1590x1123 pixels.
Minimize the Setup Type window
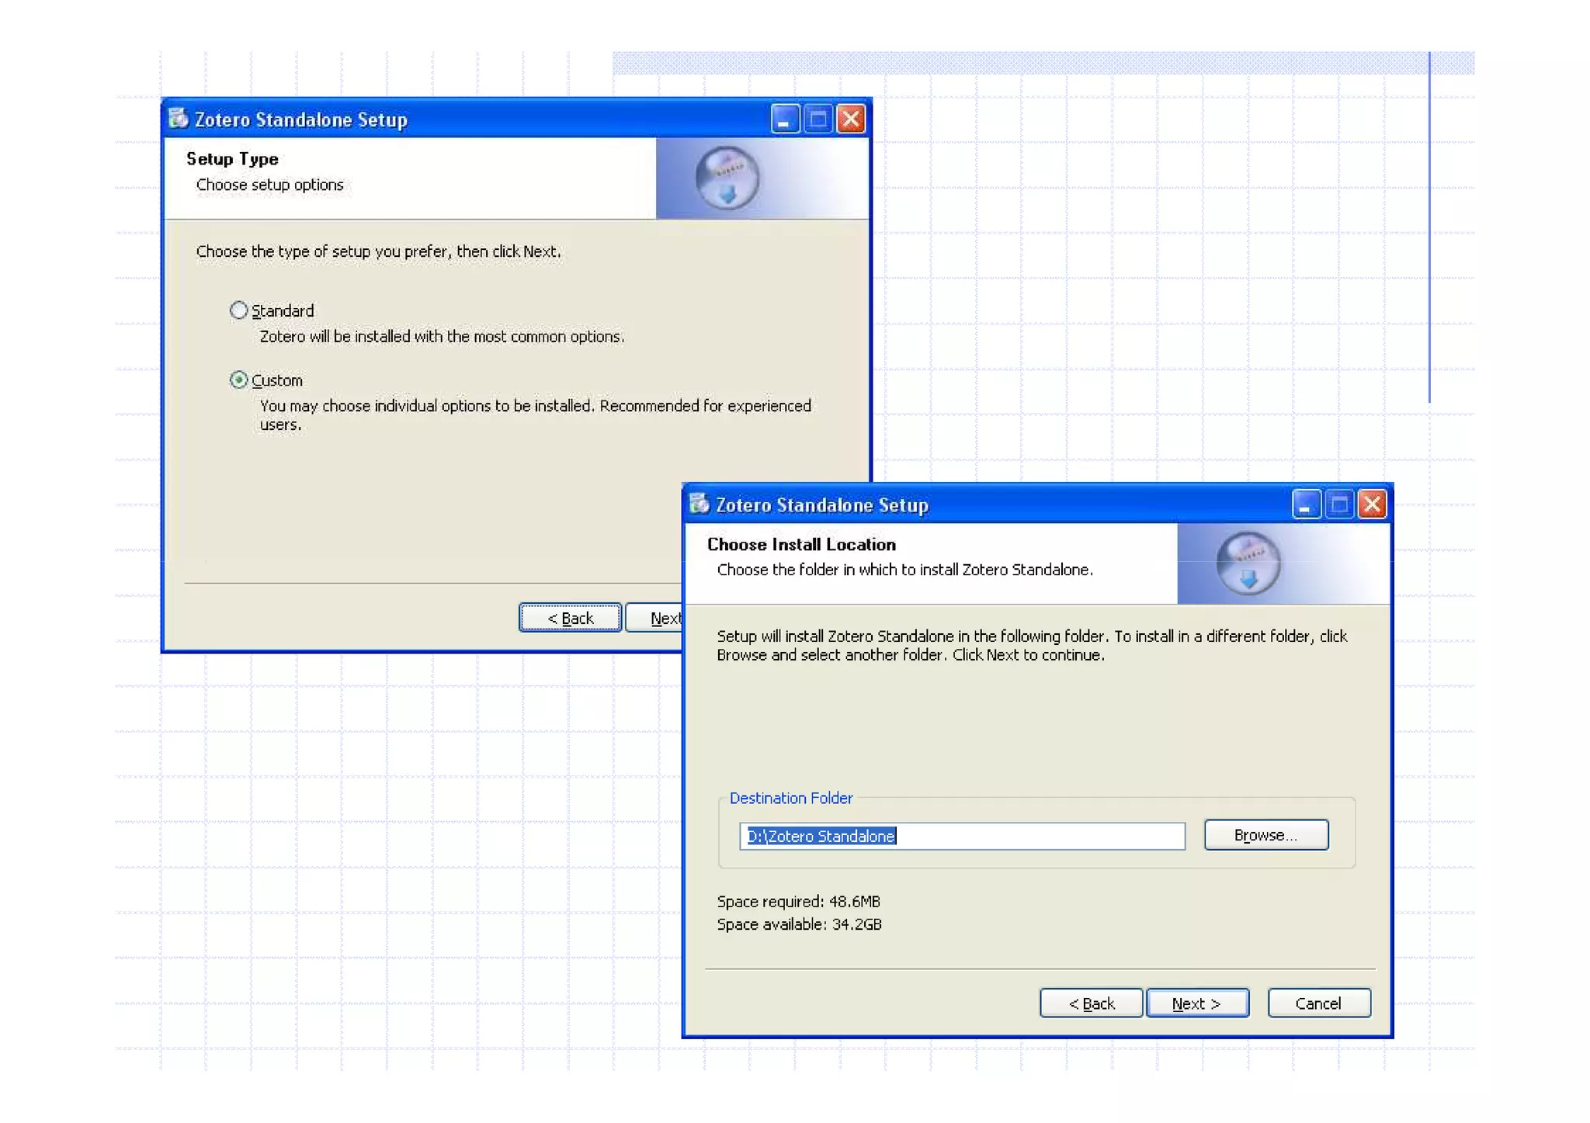(x=785, y=119)
